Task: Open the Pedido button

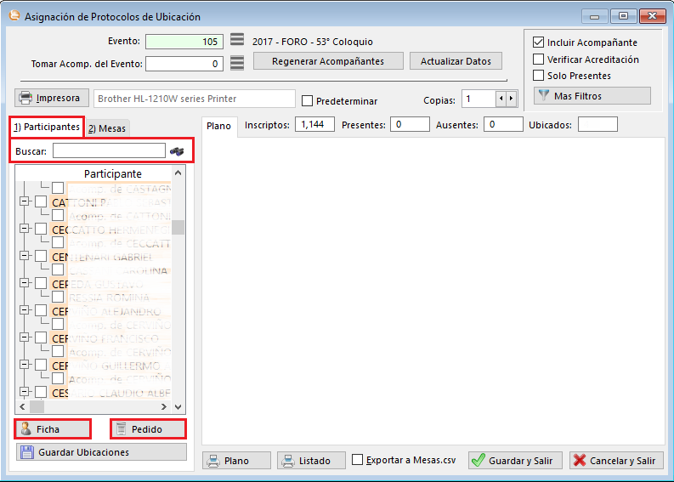Action: [147, 429]
